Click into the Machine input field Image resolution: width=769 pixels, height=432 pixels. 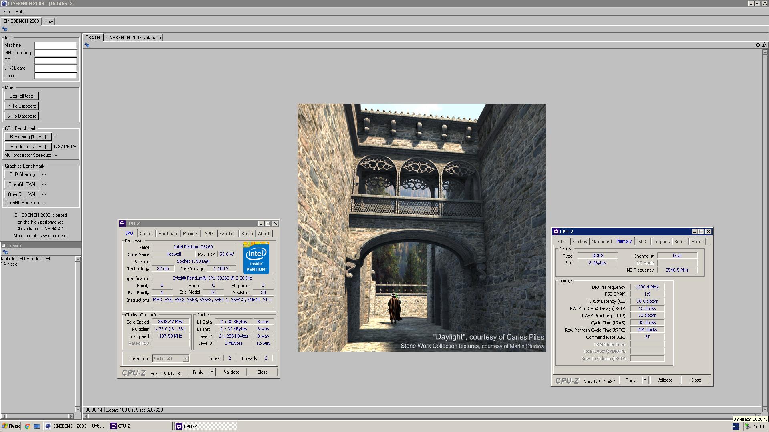(x=56, y=45)
